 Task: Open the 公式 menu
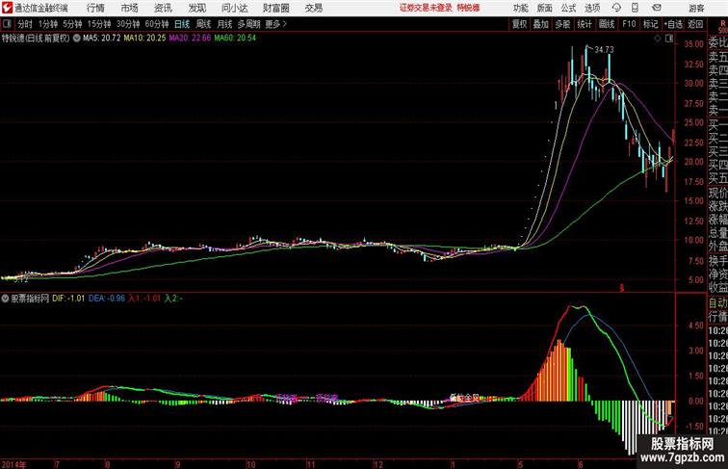coord(568,8)
